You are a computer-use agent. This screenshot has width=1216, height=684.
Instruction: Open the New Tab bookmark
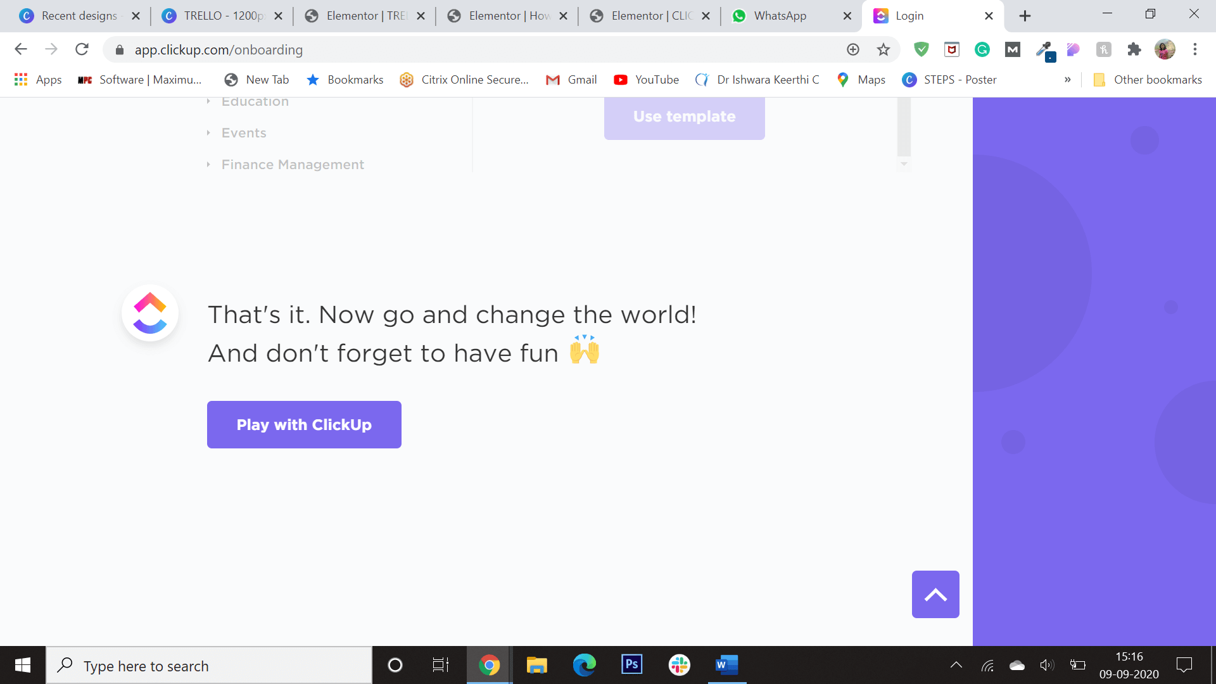coord(256,80)
